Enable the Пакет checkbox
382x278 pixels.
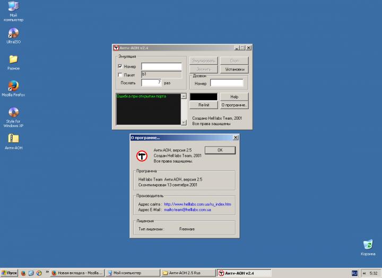(120, 75)
